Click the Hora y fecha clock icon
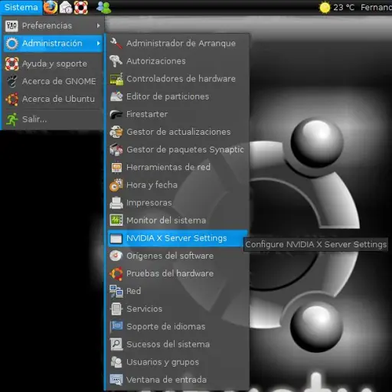The image size is (392, 392). 116,185
